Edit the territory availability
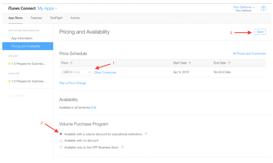This screenshot has height=163, width=273. [x=94, y=108]
